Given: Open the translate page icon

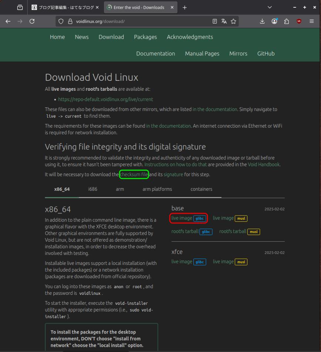Looking at the screenshot, I should (224, 21).
